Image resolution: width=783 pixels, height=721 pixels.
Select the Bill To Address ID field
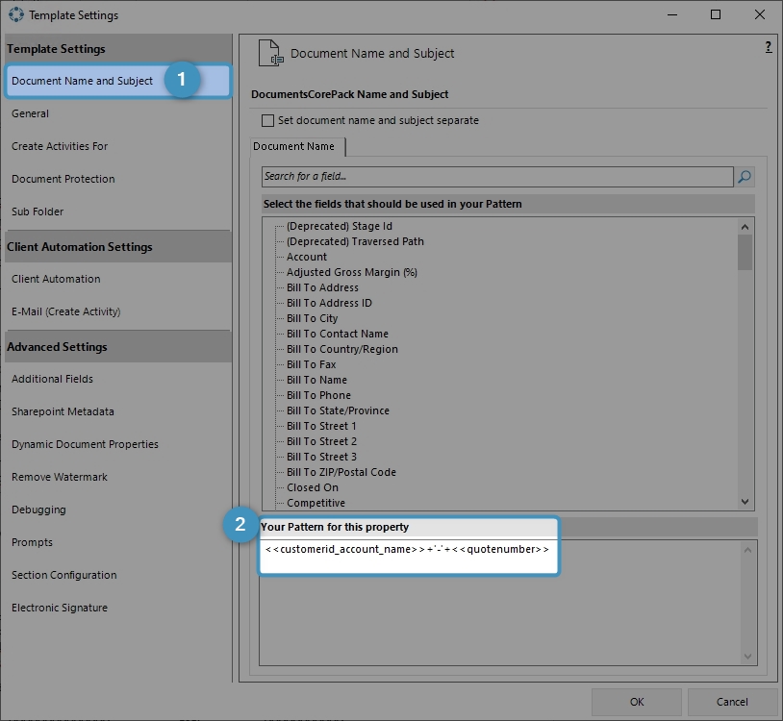point(329,304)
